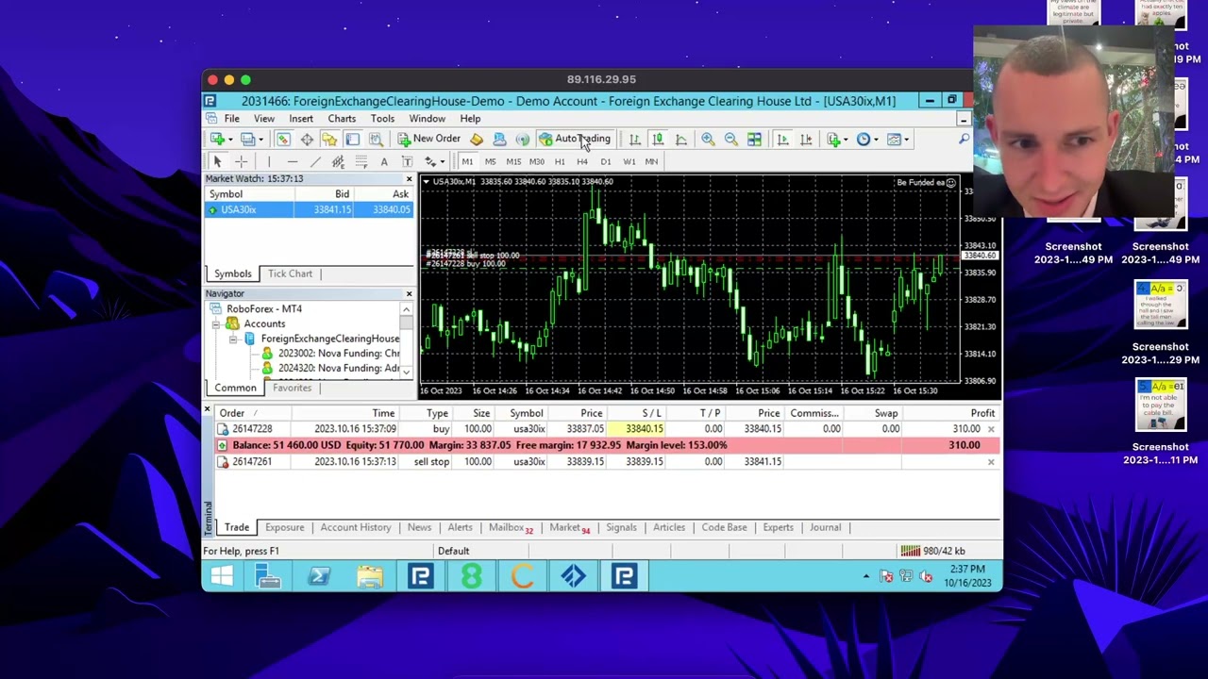Image resolution: width=1208 pixels, height=679 pixels.
Task: Switch chart timeframe to H1
Action: coord(560,161)
